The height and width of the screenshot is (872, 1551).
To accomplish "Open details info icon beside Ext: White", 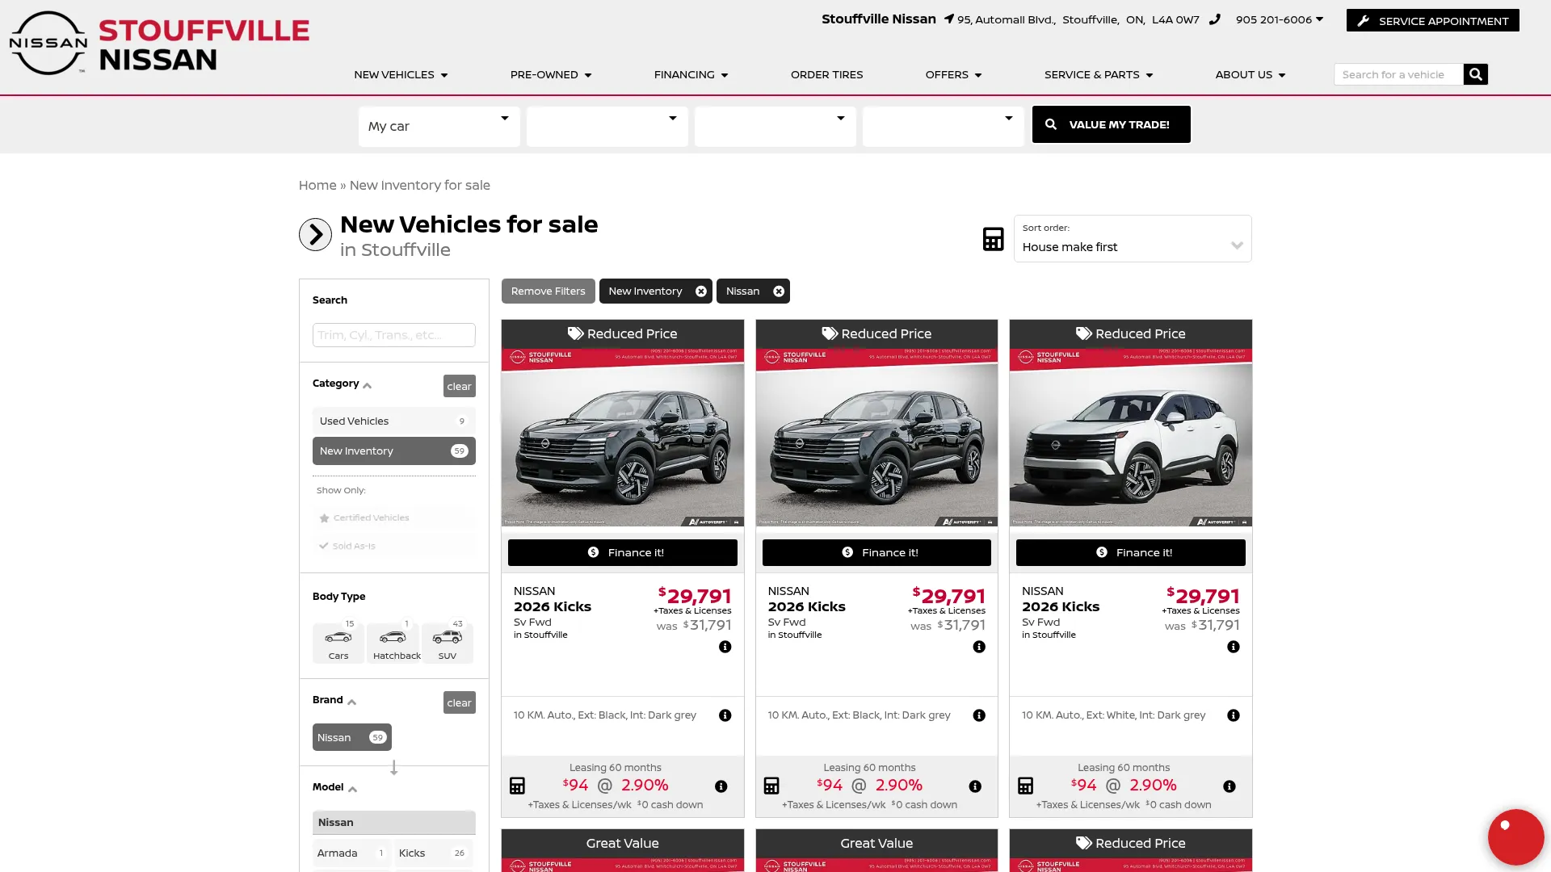I will (1234, 715).
